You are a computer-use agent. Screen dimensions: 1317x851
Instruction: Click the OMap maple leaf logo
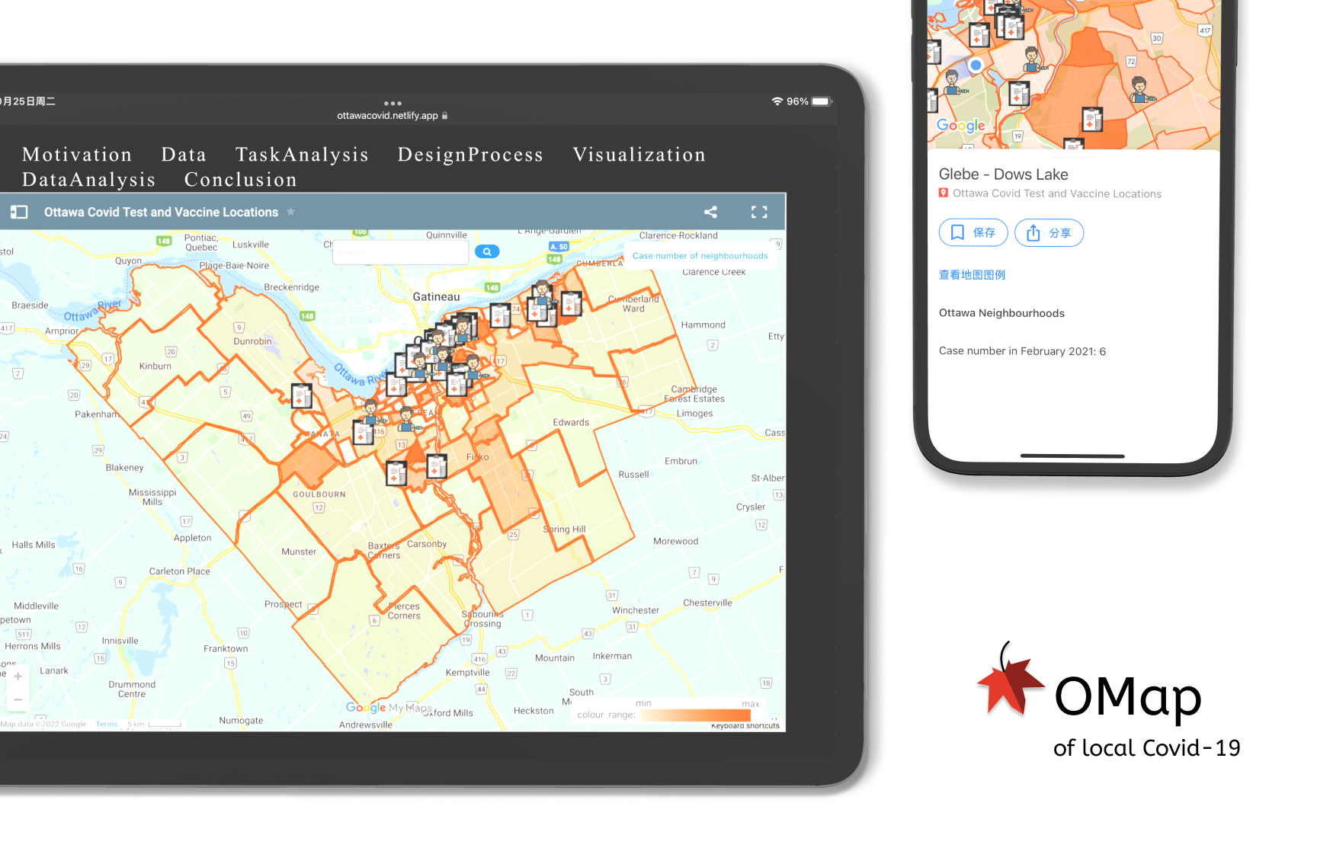[1011, 680]
